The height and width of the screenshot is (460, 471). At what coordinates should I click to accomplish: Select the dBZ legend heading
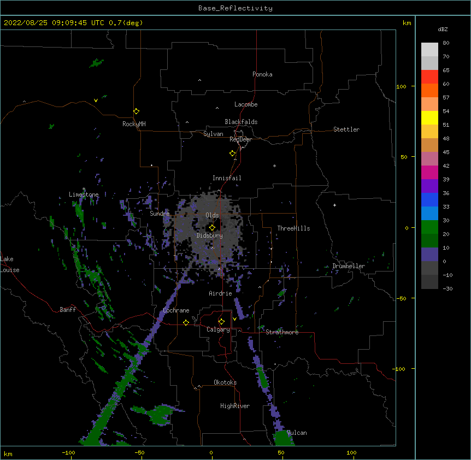(443, 30)
